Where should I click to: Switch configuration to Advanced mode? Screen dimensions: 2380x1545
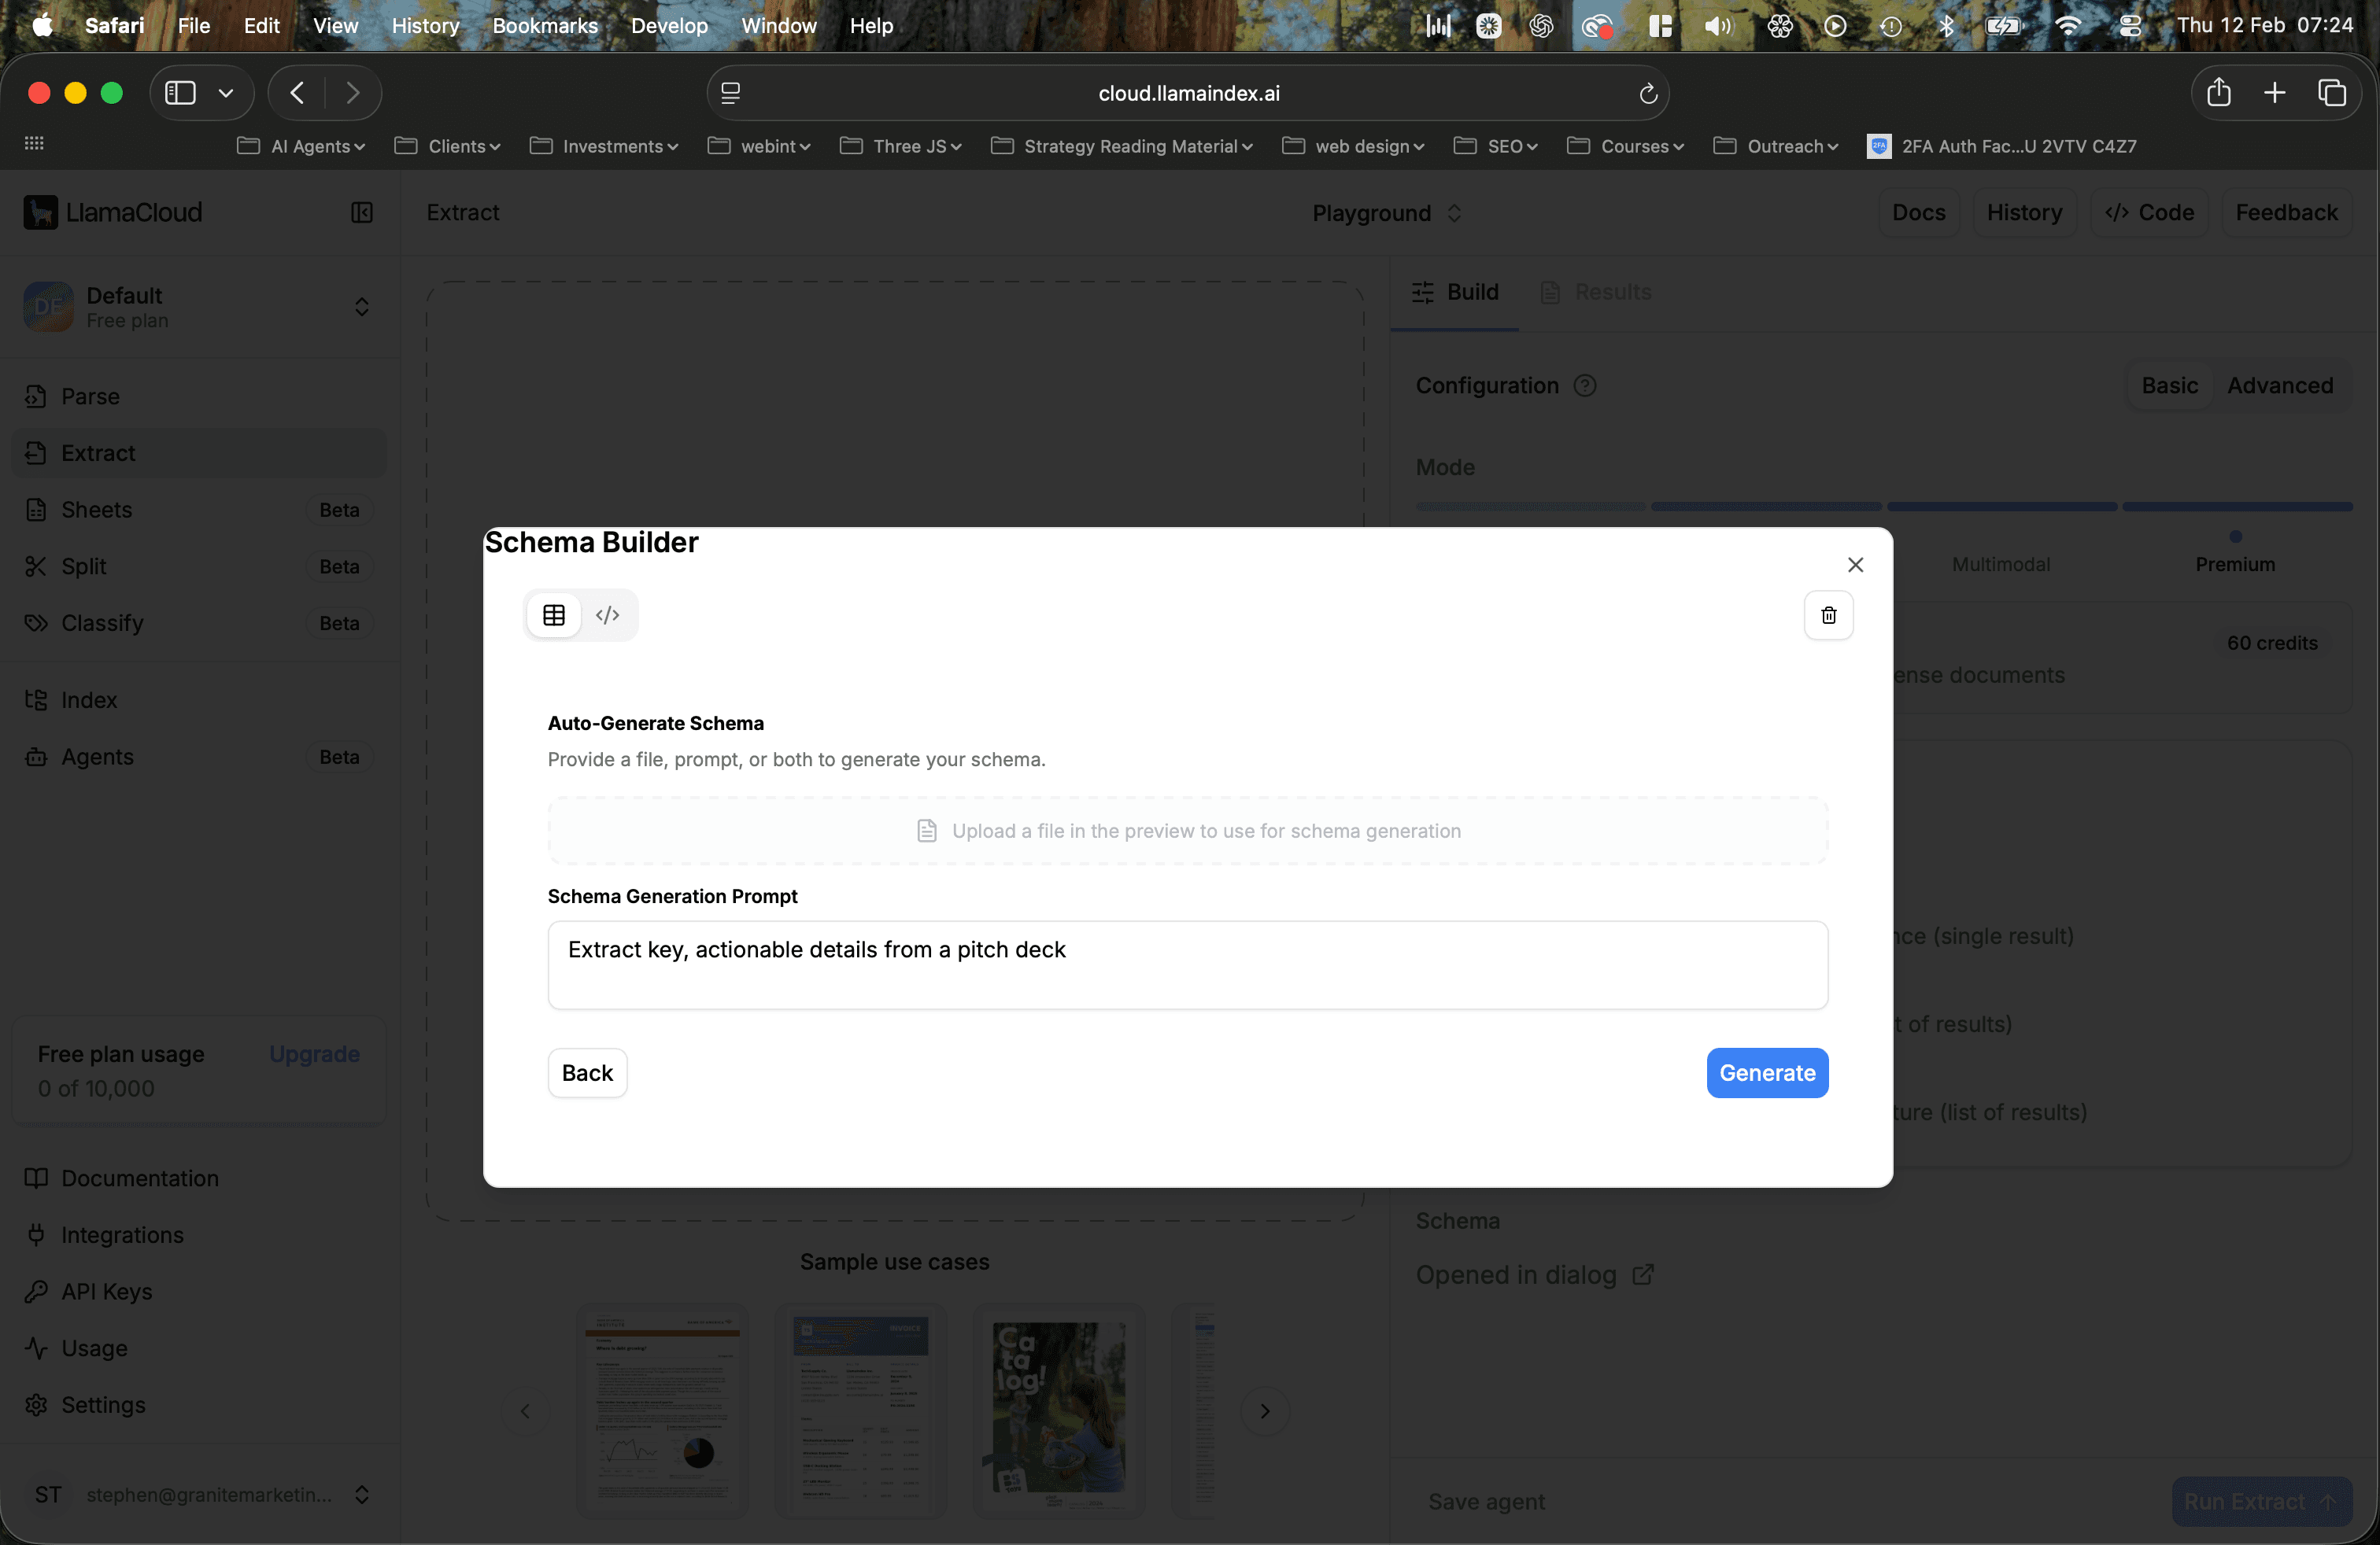pos(2282,385)
